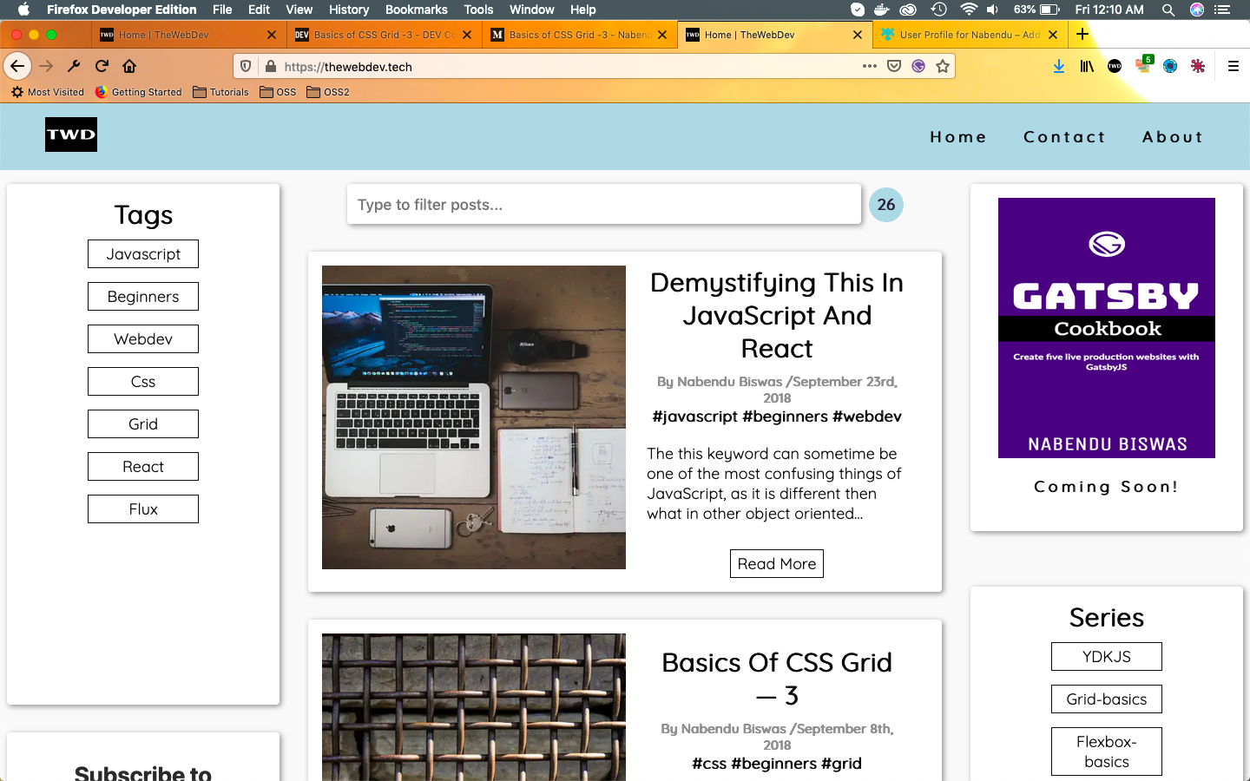Screen dimensions: 1250x781
Task: Open the Flexbox-basics series
Action: click(x=1107, y=751)
